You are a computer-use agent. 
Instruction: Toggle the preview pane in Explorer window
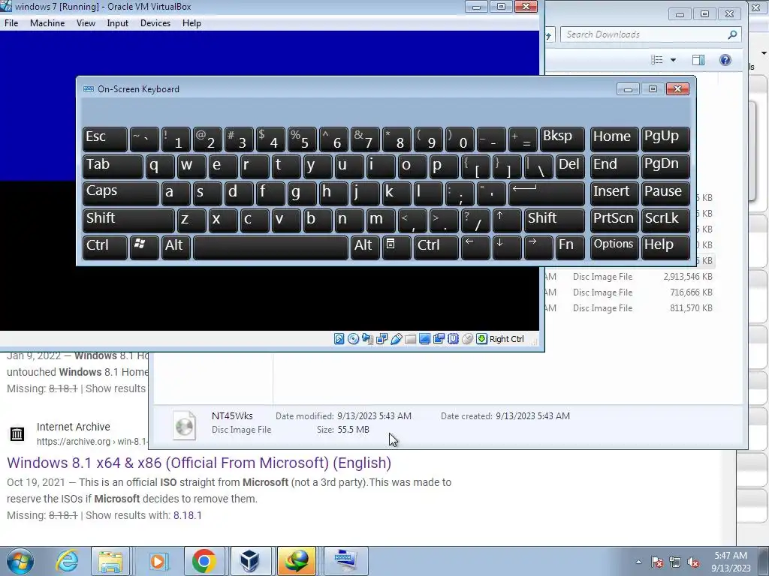[x=698, y=60]
